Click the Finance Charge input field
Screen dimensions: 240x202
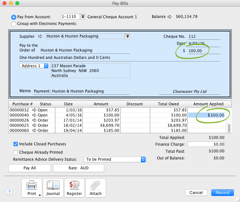[x=206, y=144]
